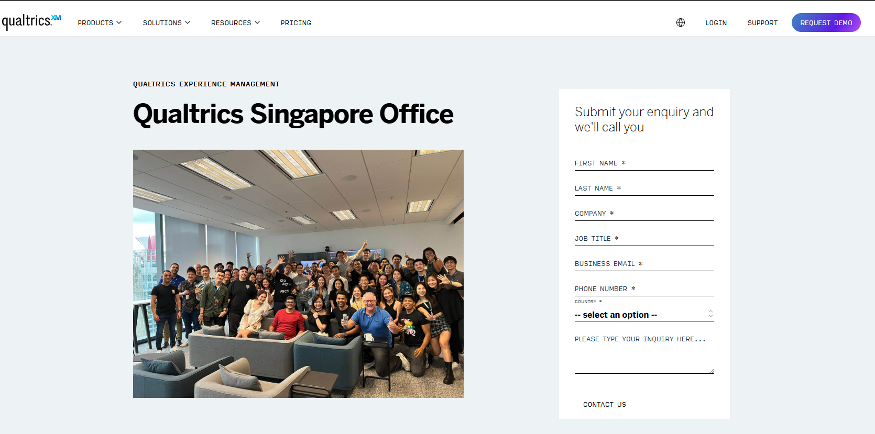Select the Job Title input

coord(643,239)
